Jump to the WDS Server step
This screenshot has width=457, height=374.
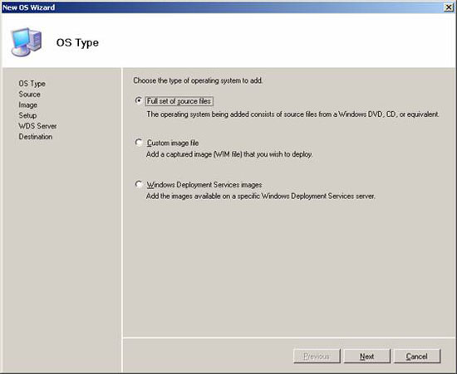pos(37,126)
